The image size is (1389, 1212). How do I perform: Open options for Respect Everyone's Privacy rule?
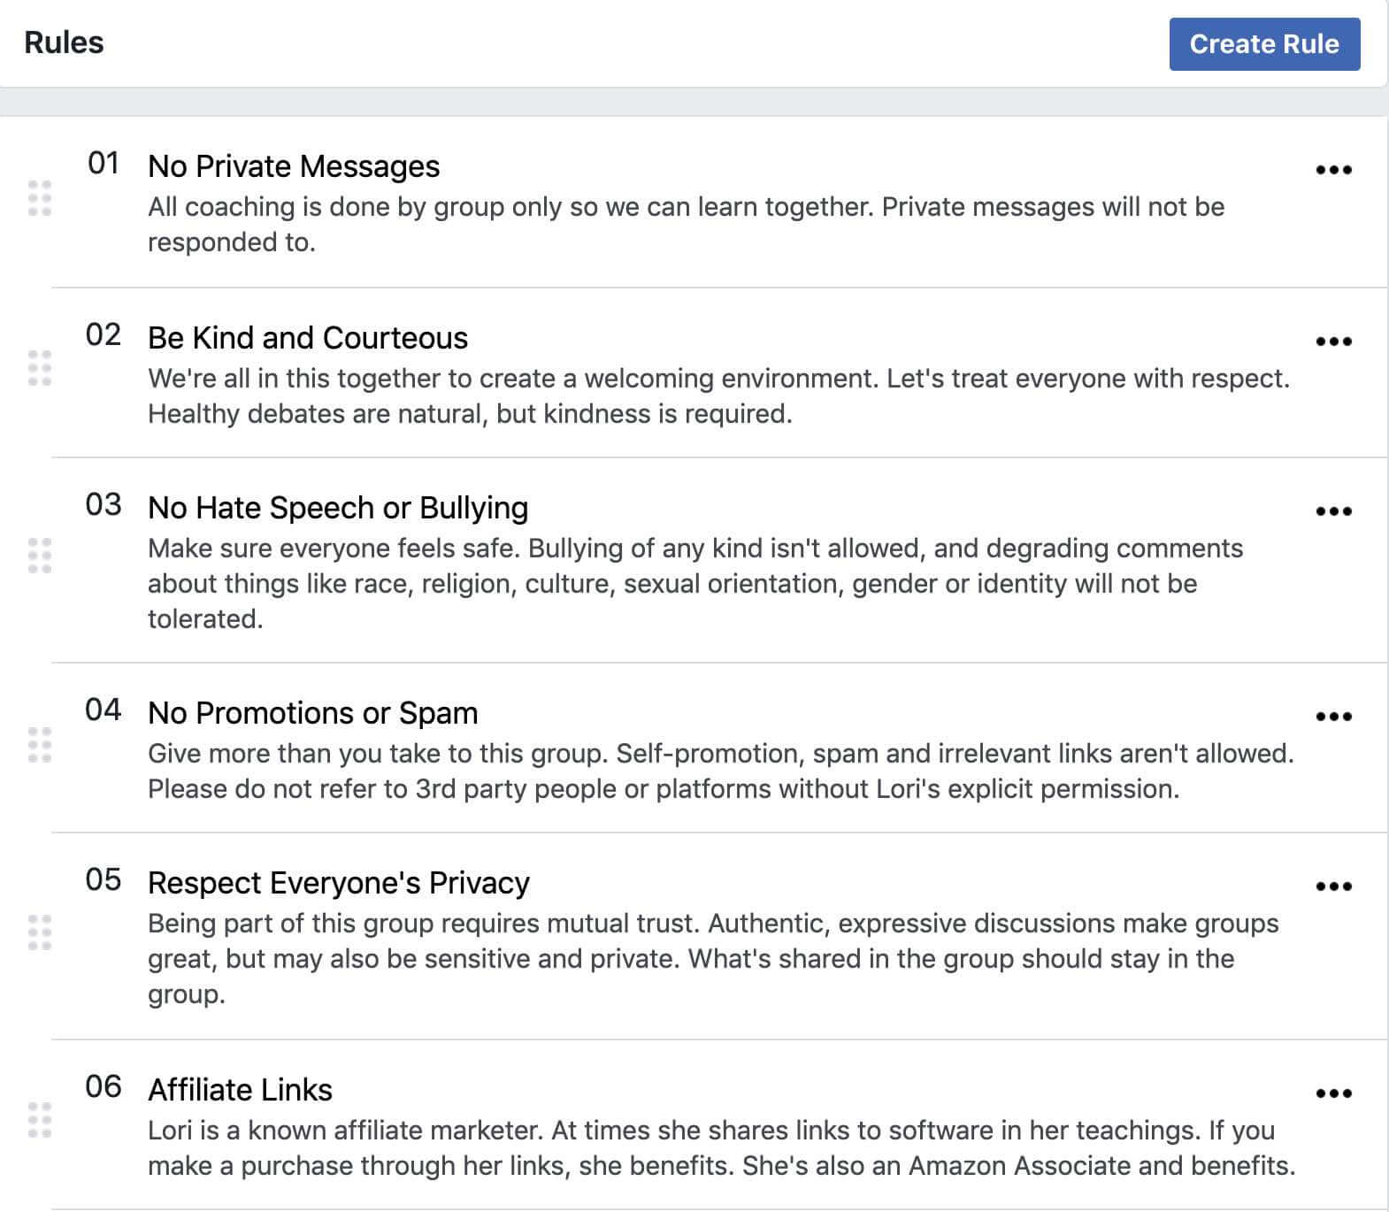1333,886
